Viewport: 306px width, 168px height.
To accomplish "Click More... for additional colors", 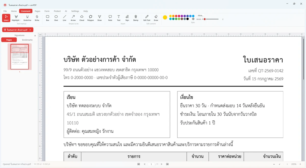I will [200, 16].
